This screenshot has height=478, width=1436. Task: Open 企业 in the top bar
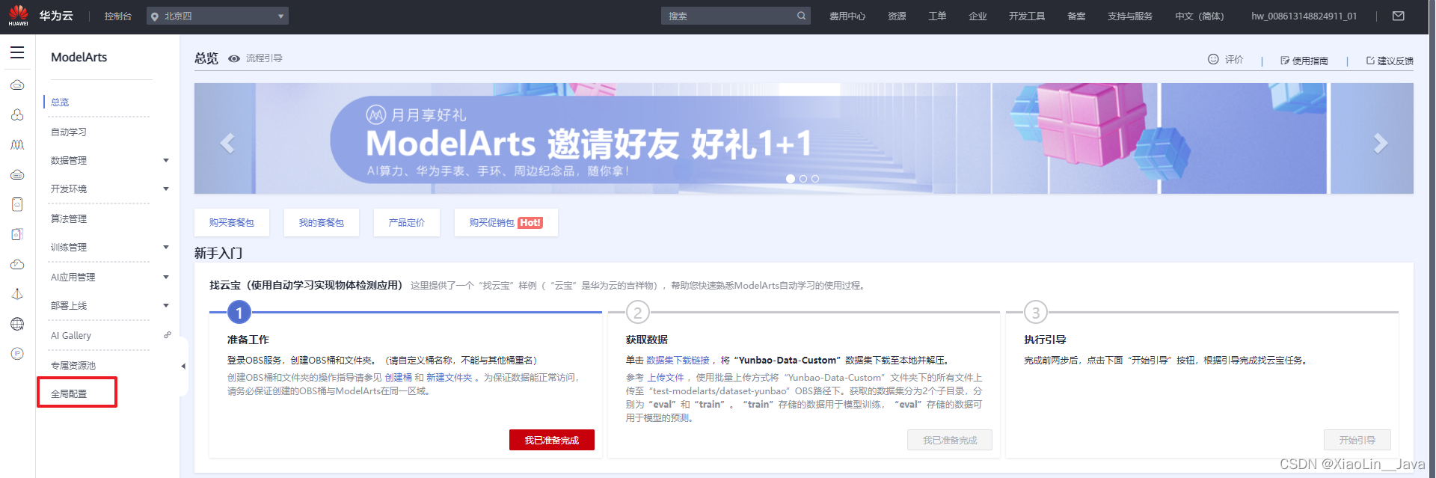coord(978,16)
